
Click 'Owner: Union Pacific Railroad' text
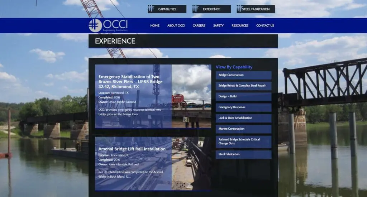[117, 102]
